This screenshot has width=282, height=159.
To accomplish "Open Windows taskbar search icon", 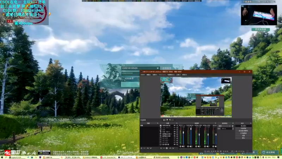I will pyautogui.click(x=6, y=157).
